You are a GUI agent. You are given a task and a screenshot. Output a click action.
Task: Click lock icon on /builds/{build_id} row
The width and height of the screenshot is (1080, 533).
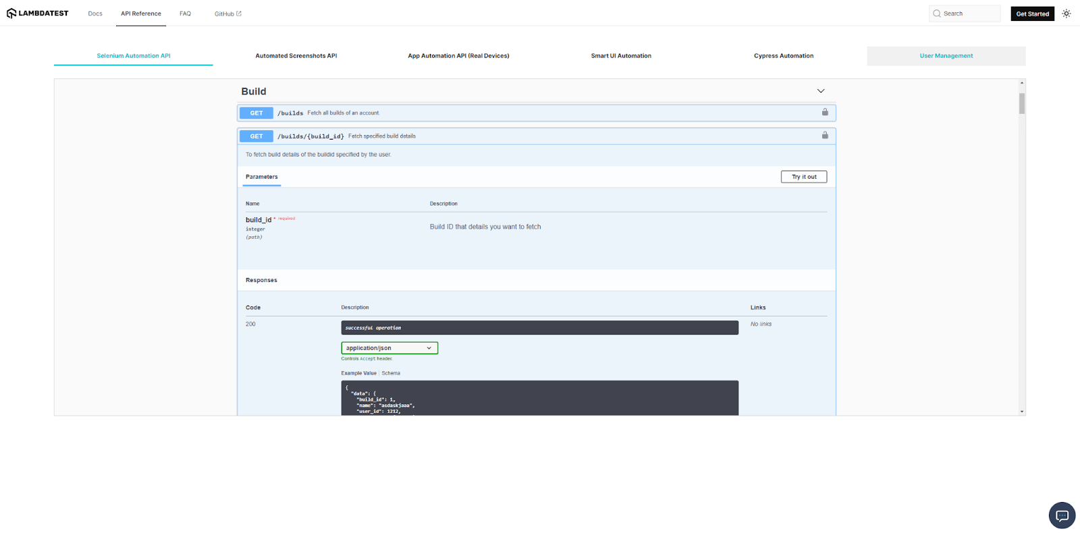pos(825,135)
